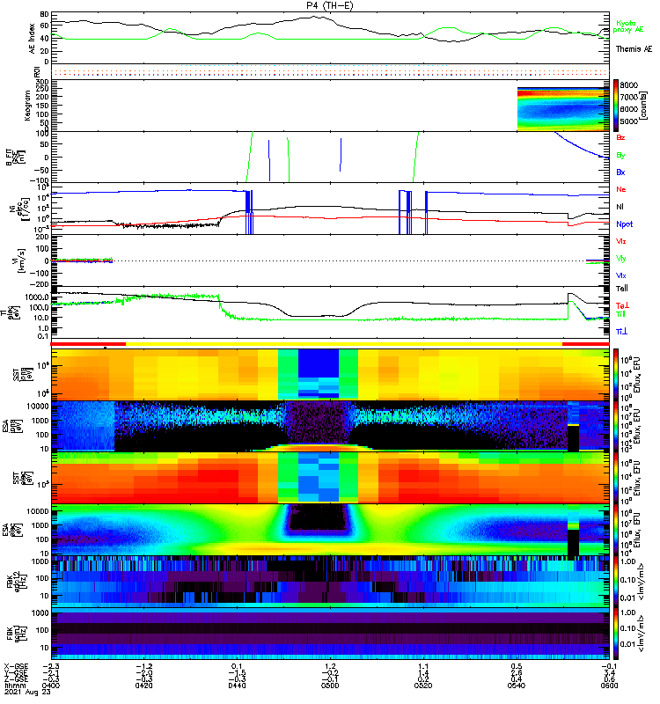The image size is (660, 704).
Task: Click the red Ne density legend label
Action: 620,190
